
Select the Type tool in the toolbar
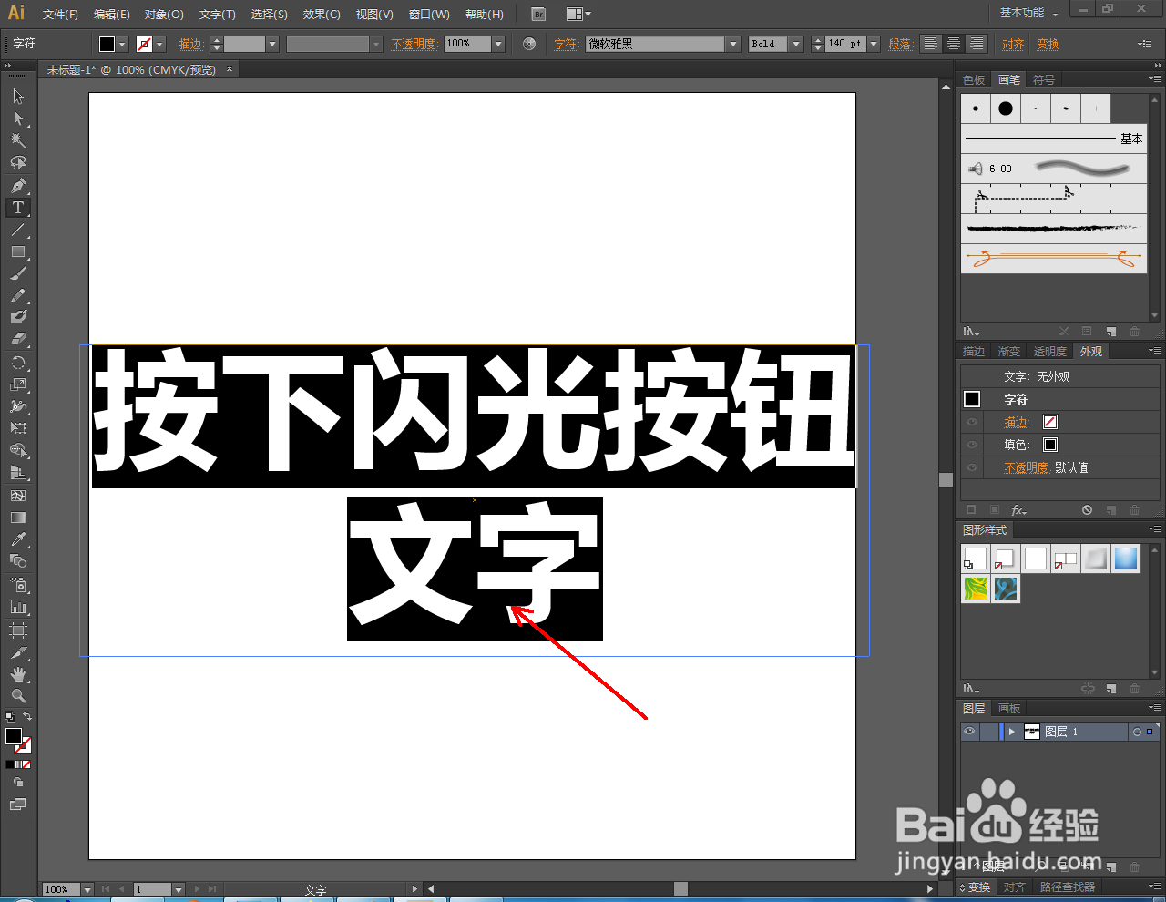(17, 207)
